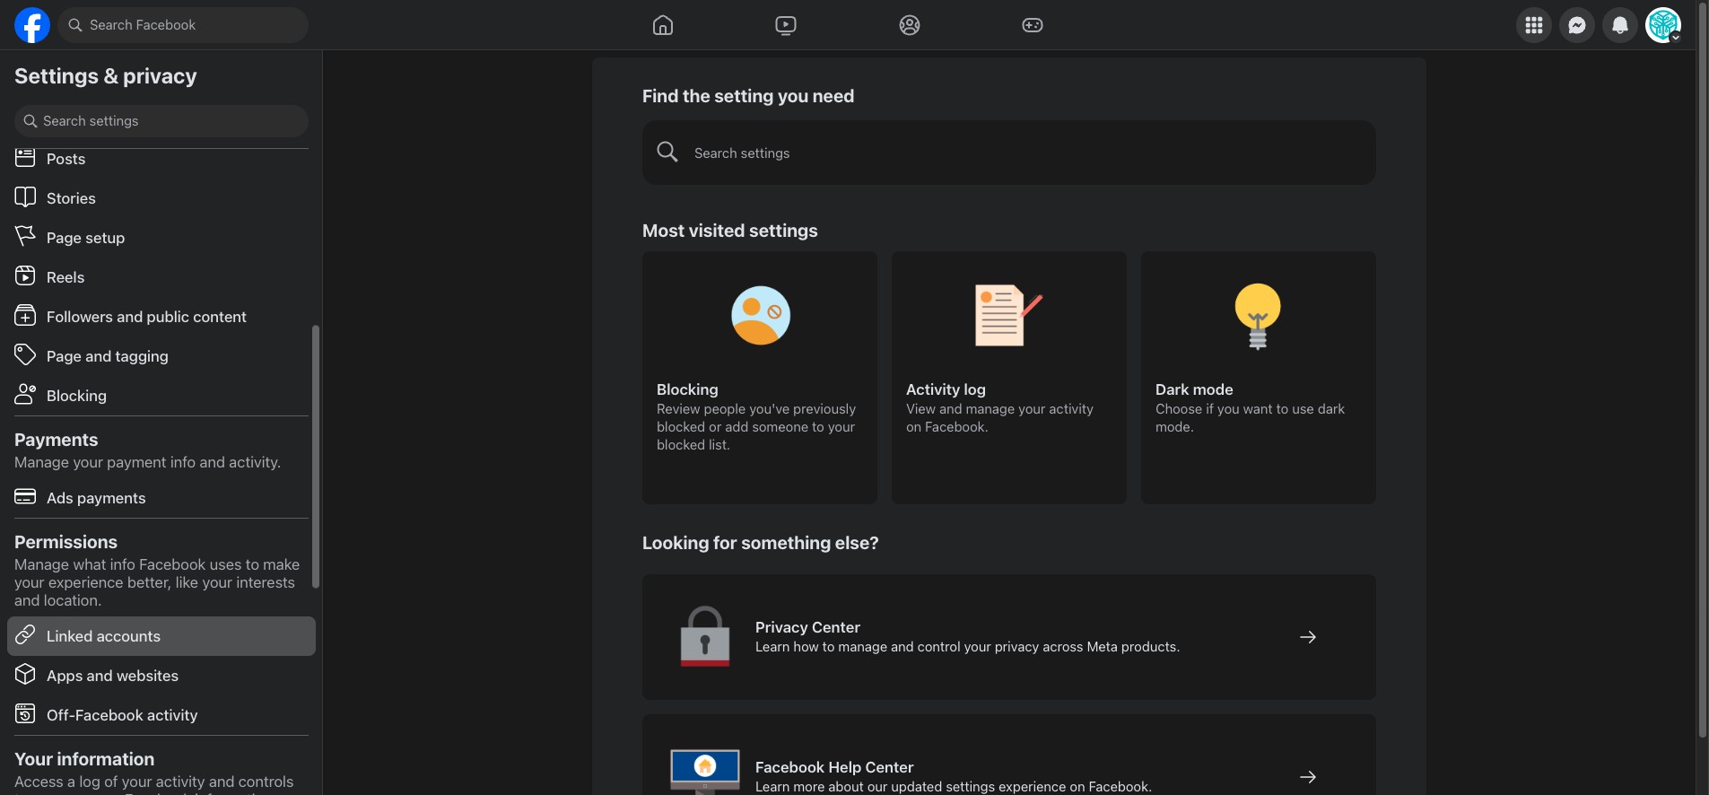Screen dimensions: 1709x795
Task: Click the Page setup flag icon
Action: (x=25, y=237)
